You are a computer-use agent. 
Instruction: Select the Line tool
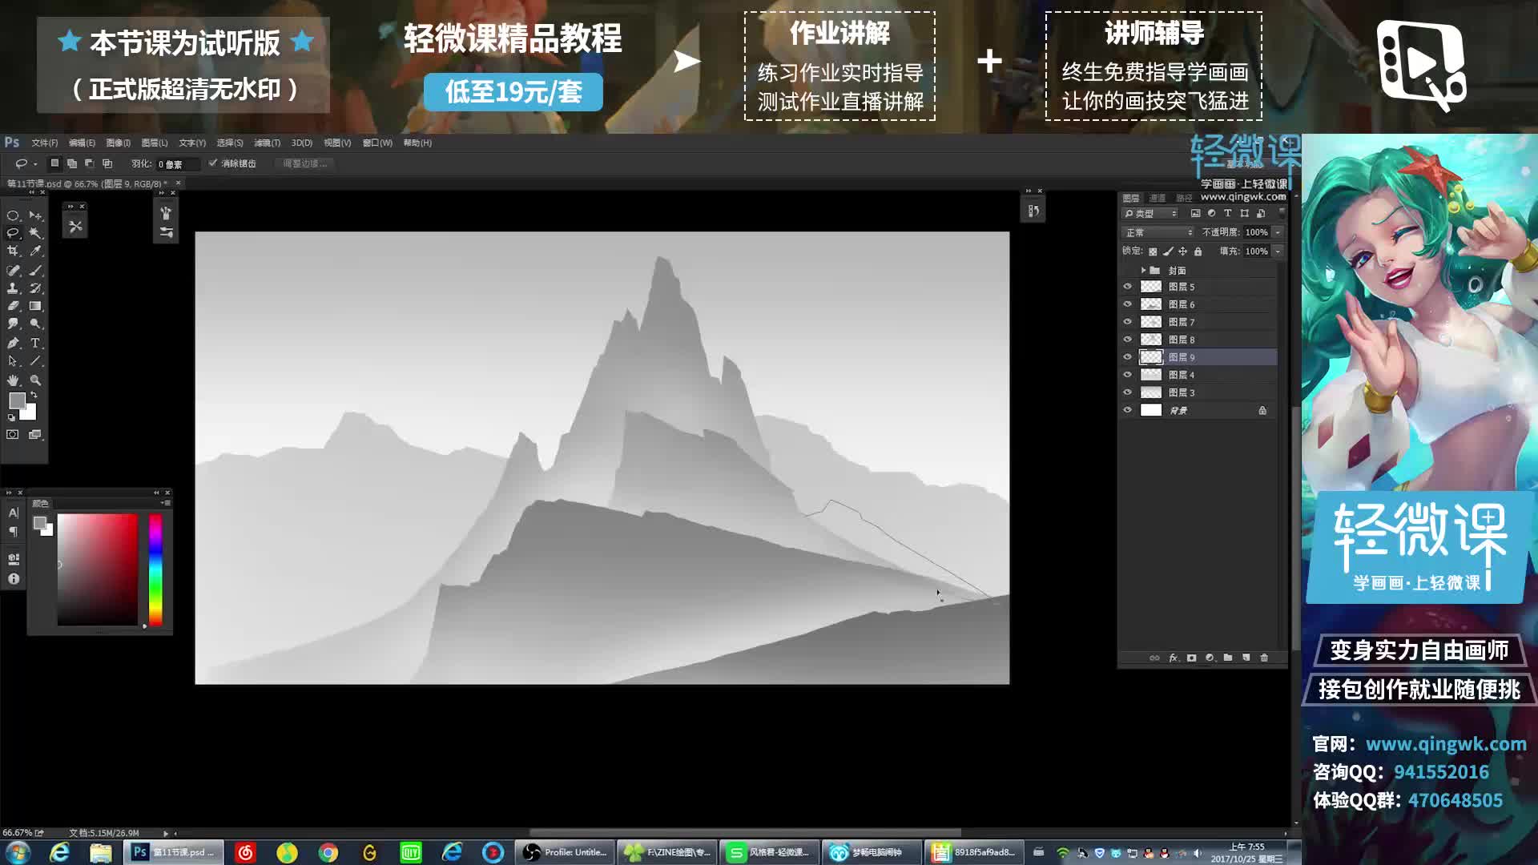[x=35, y=361]
